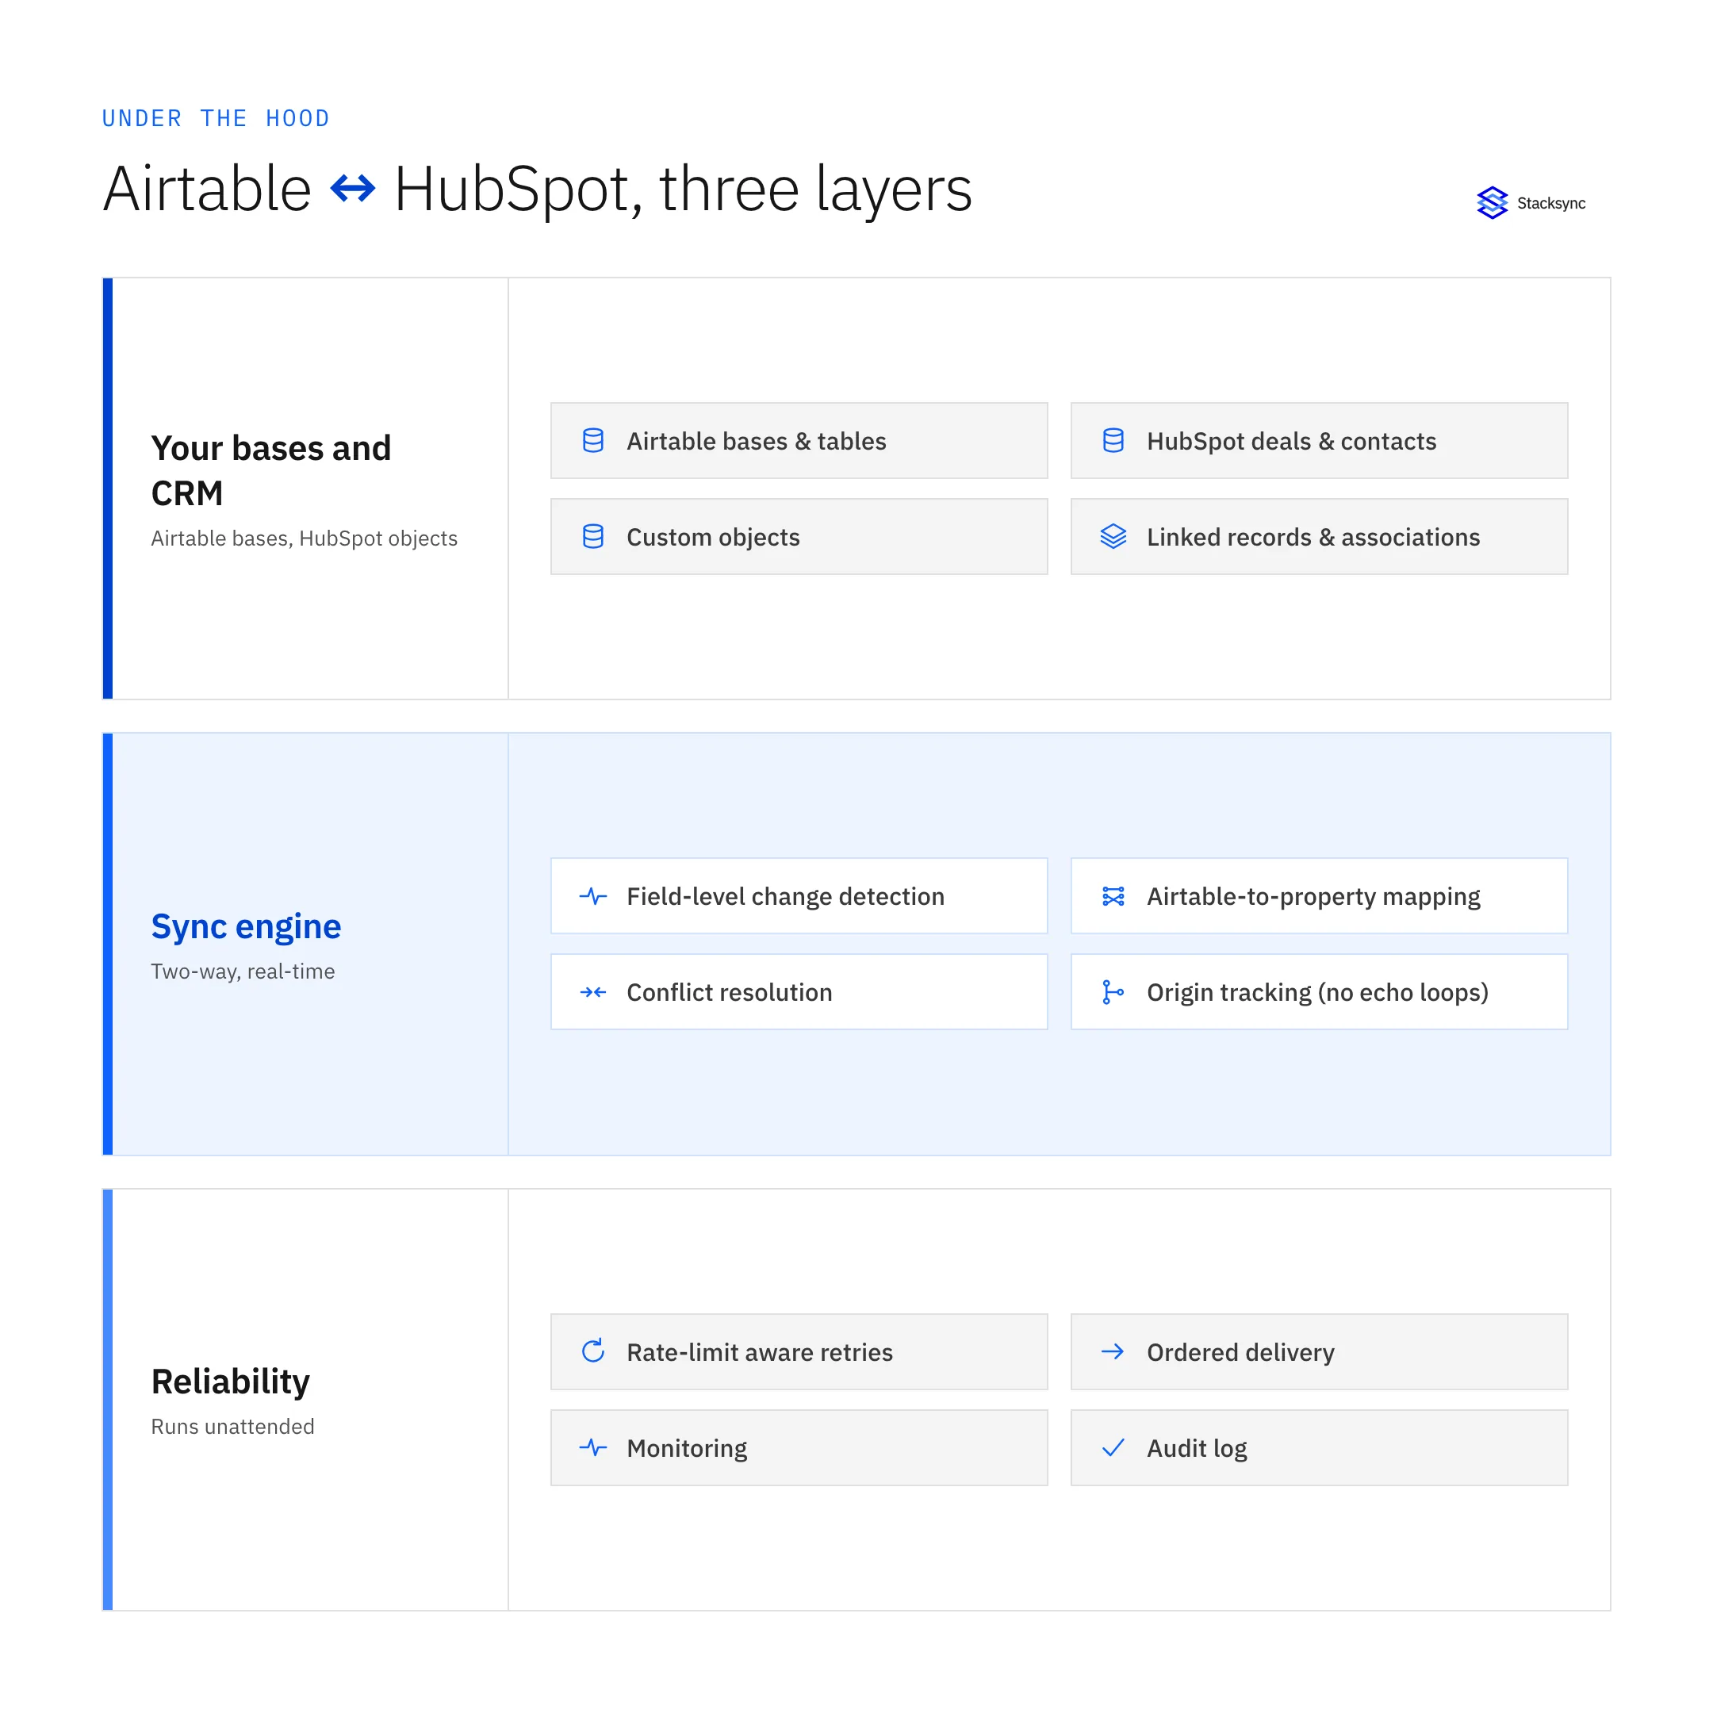Click the word 'Airtable' in the title
The image size is (1713, 1713).
tap(206, 189)
